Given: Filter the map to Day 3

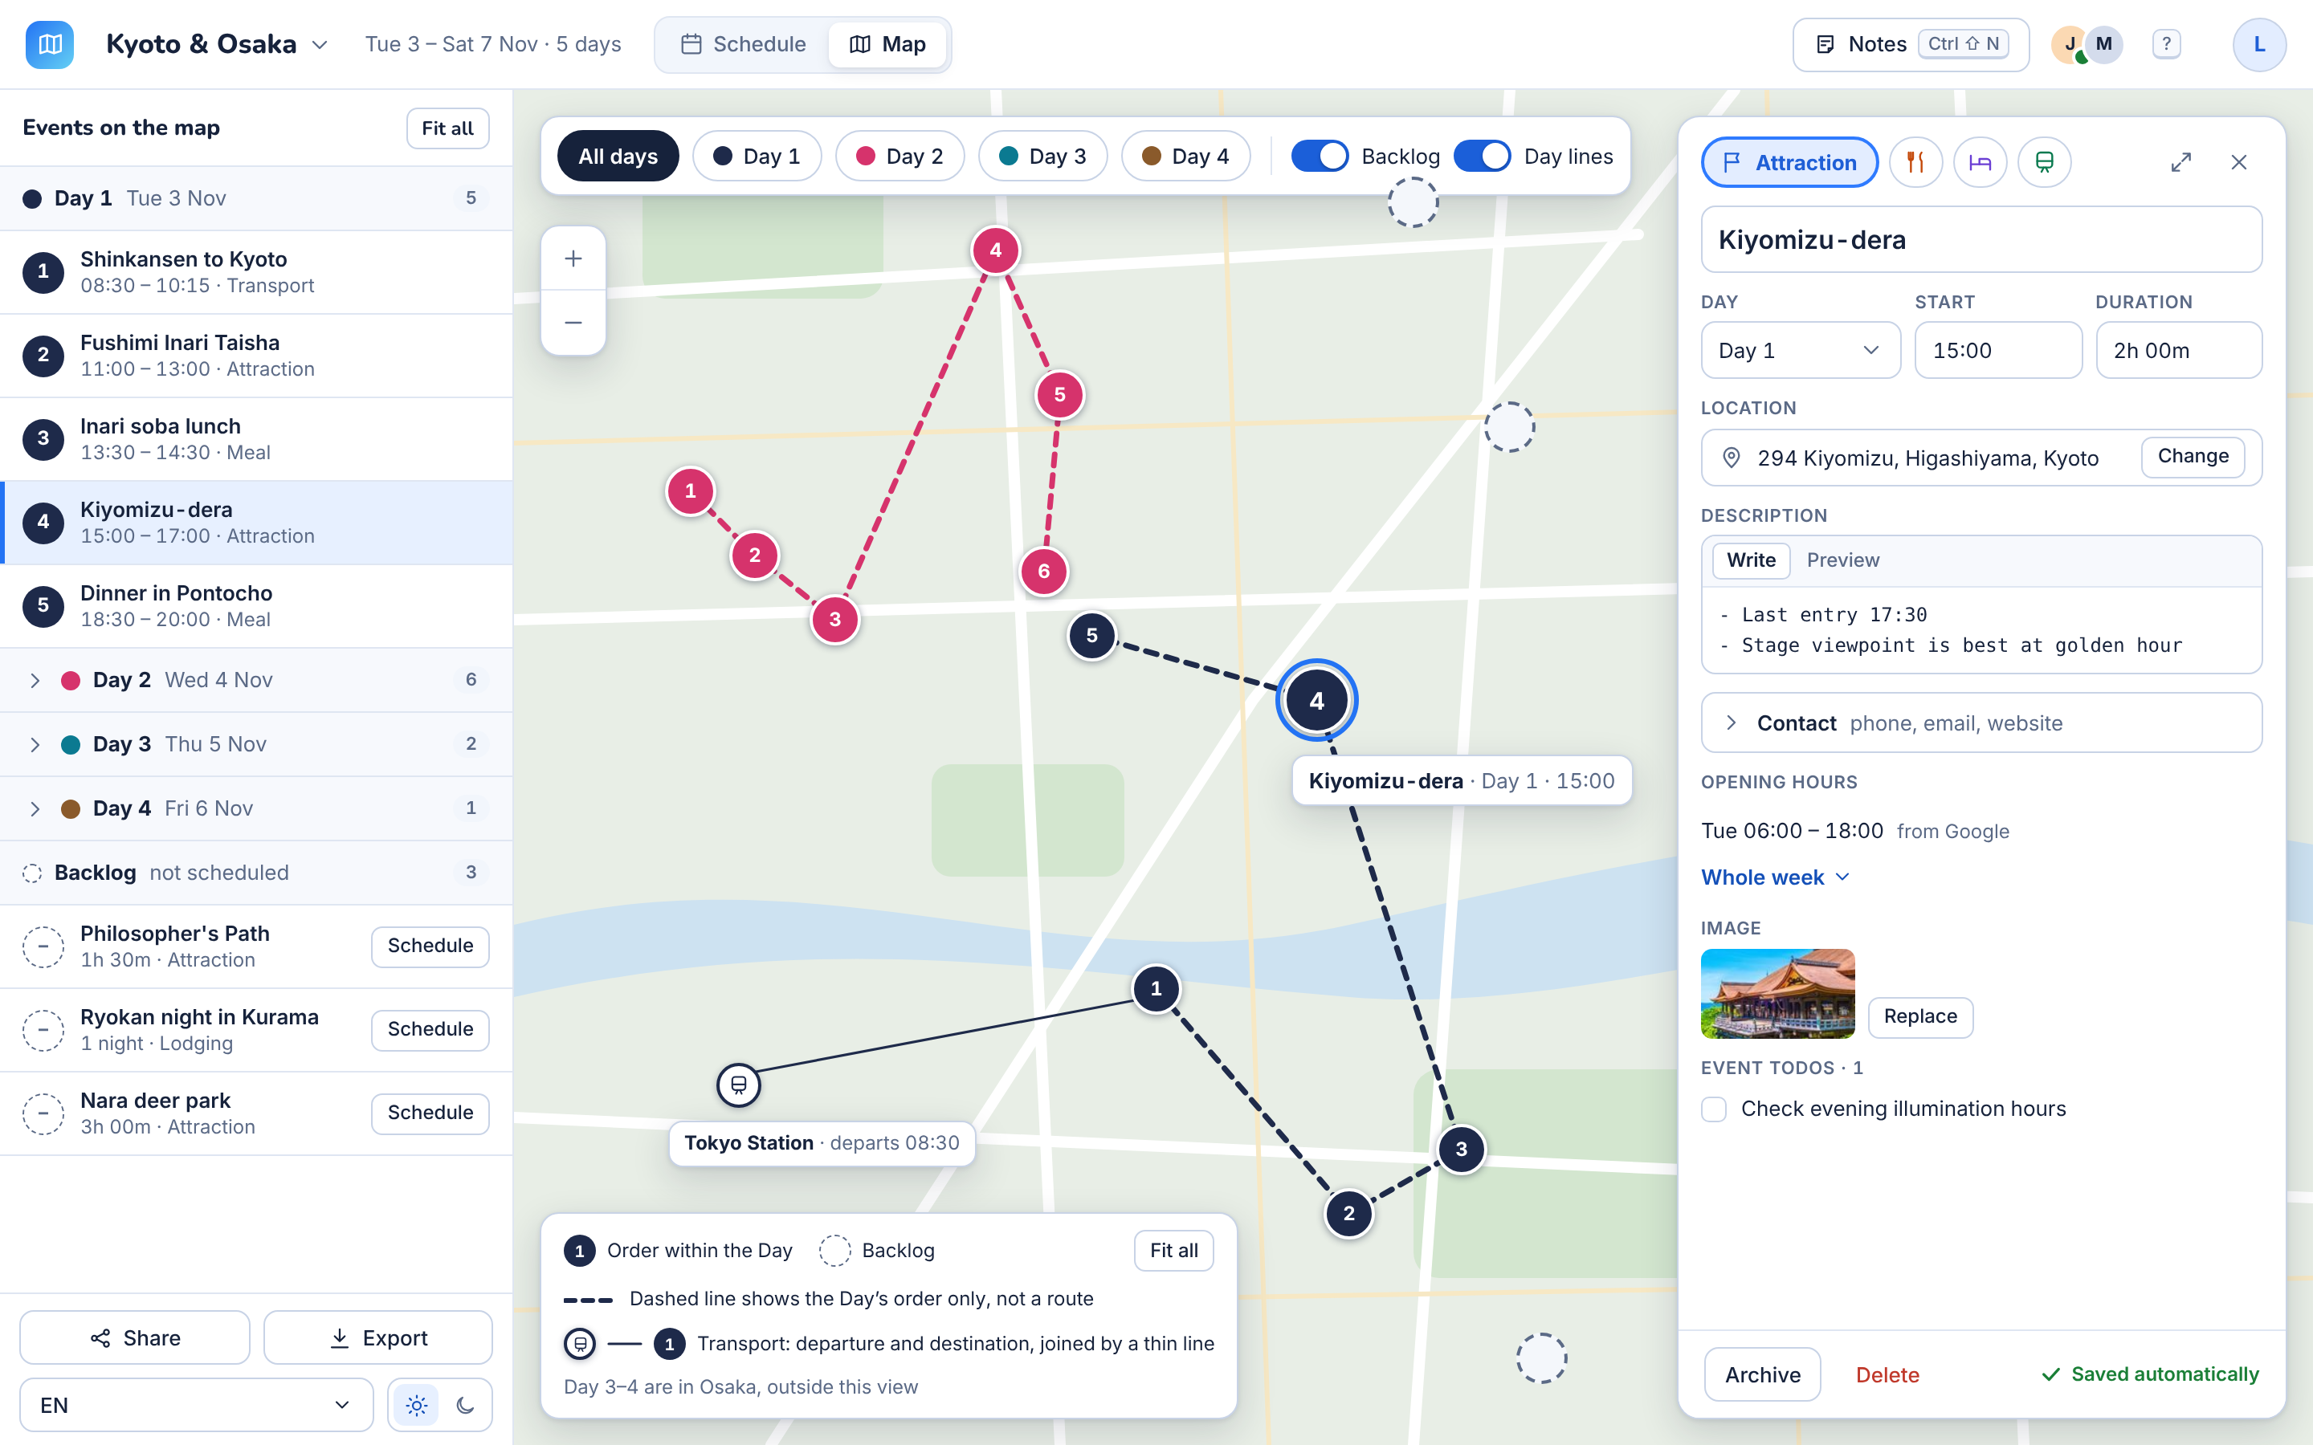Looking at the screenshot, I should point(1042,156).
